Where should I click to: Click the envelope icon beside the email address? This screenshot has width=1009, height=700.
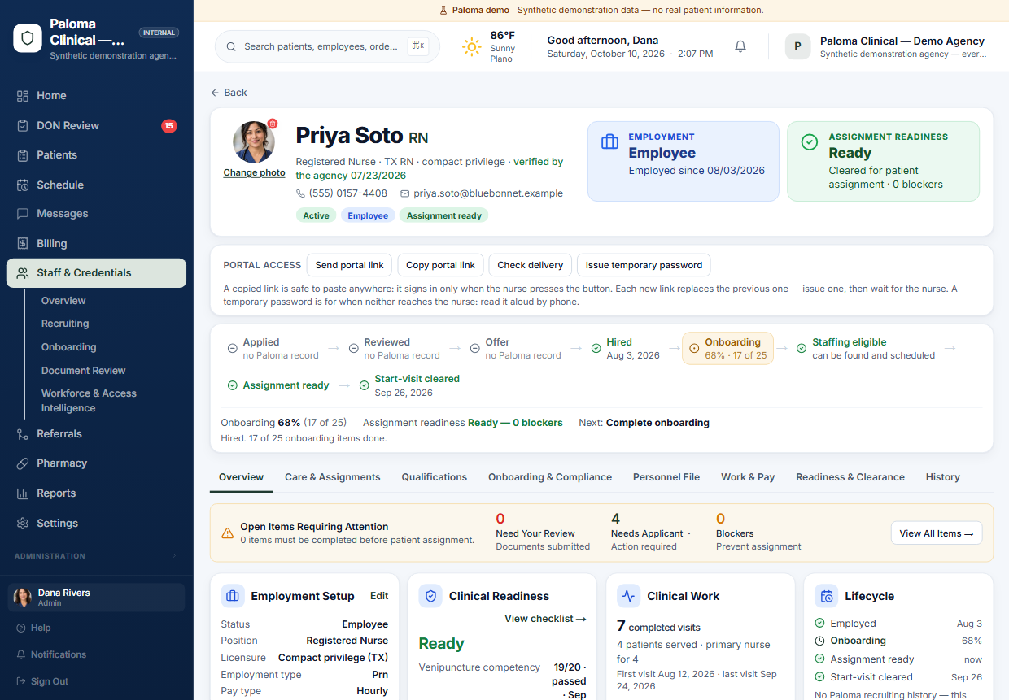(405, 193)
